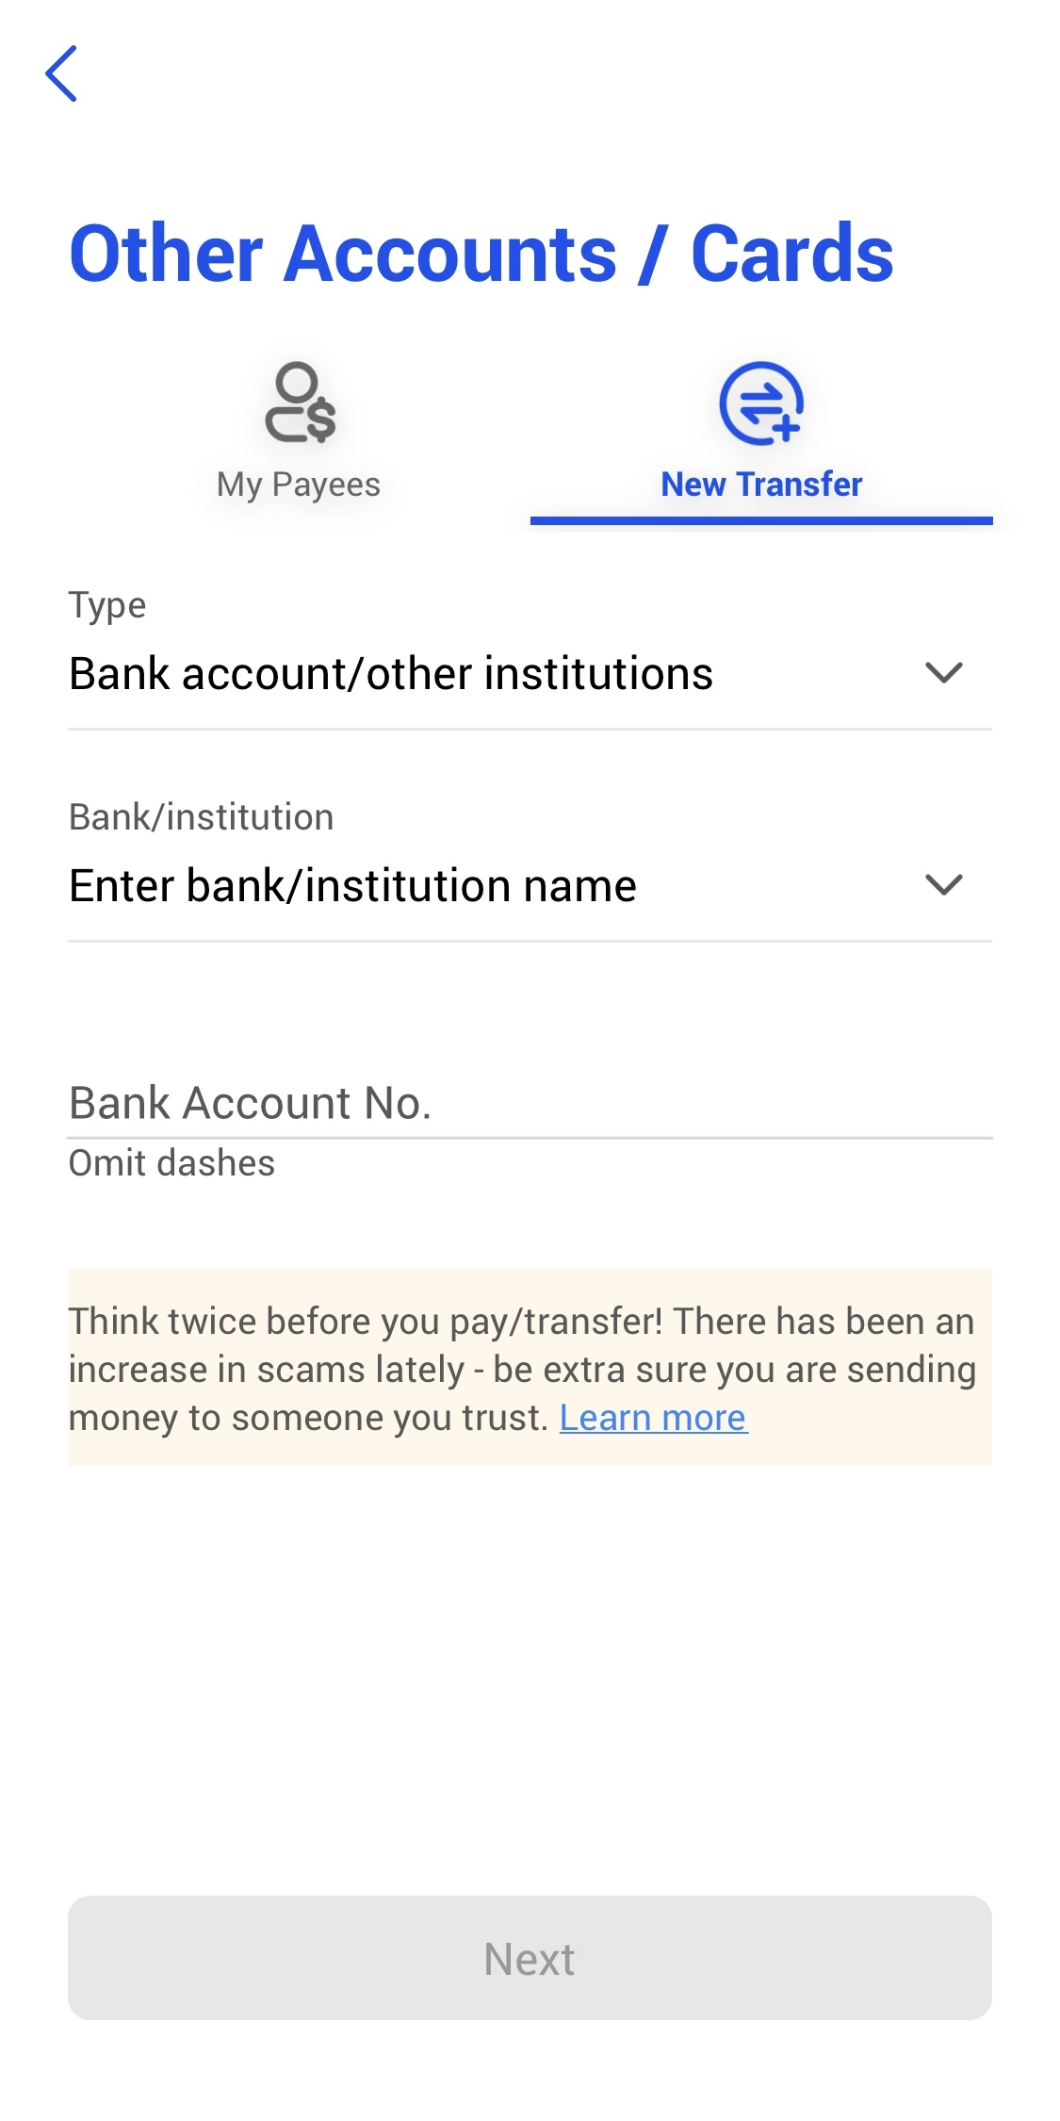
Task: Click the blue underline beneath New Transfer
Action: coord(761,520)
